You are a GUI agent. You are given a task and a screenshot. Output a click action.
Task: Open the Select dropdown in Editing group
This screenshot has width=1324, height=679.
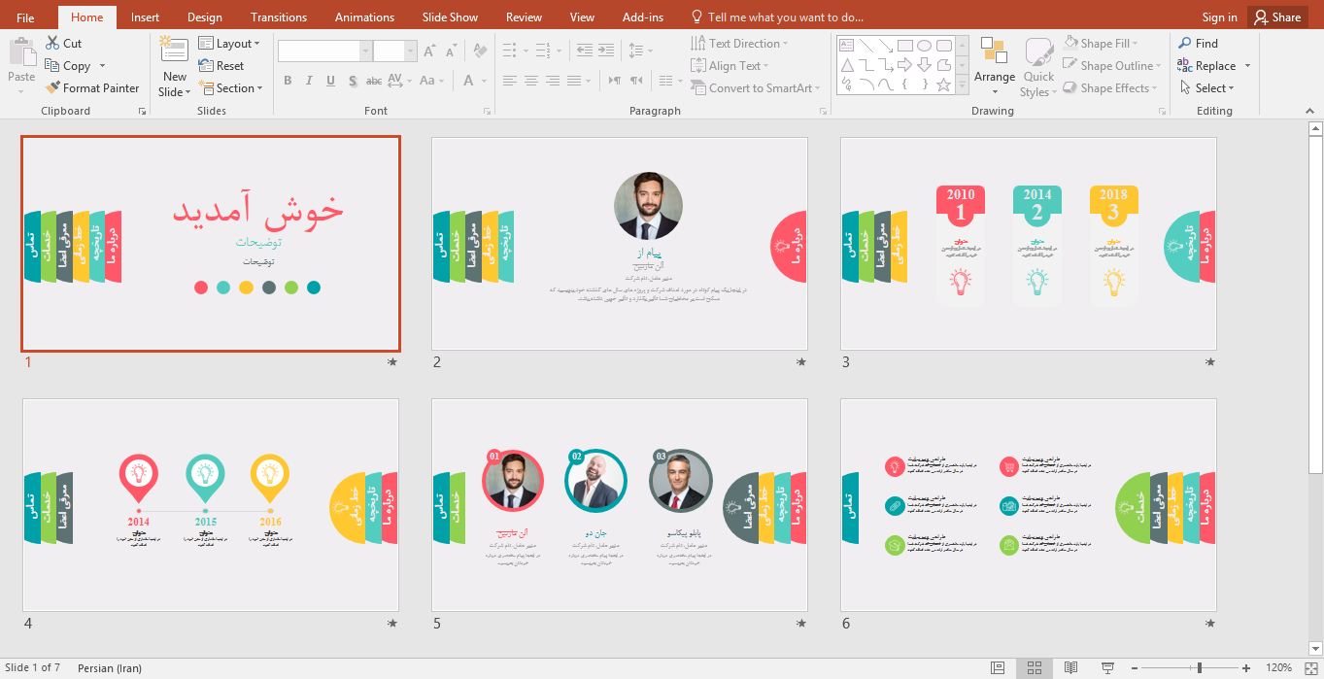[1207, 88]
